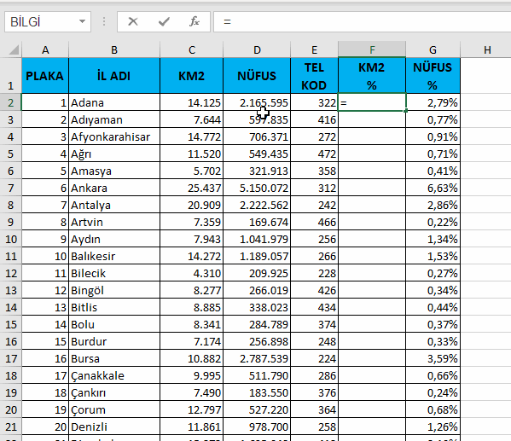Select the NÜFUS % cell showing 6,63%
This screenshot has width=511, height=441.
pos(433,188)
